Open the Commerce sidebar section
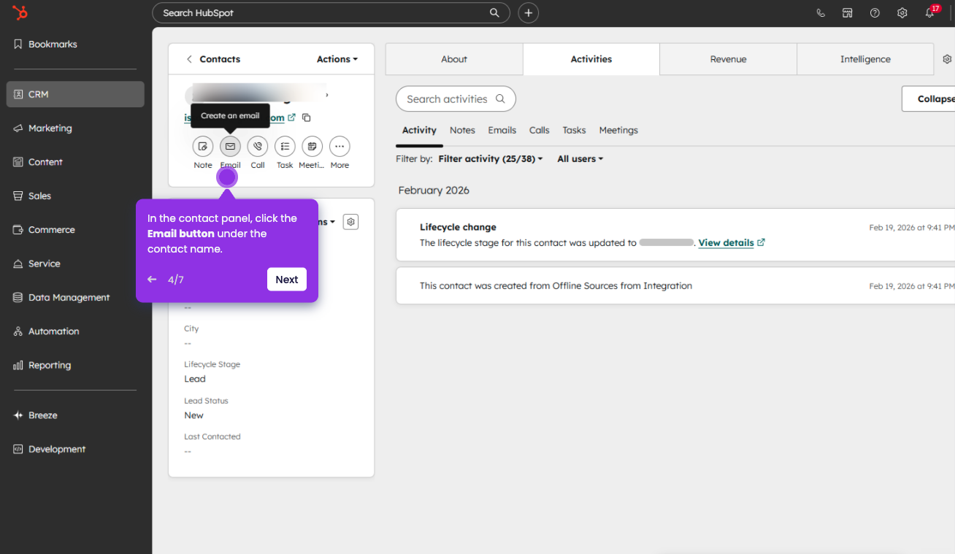Viewport: 955px width, 554px height. click(x=75, y=230)
